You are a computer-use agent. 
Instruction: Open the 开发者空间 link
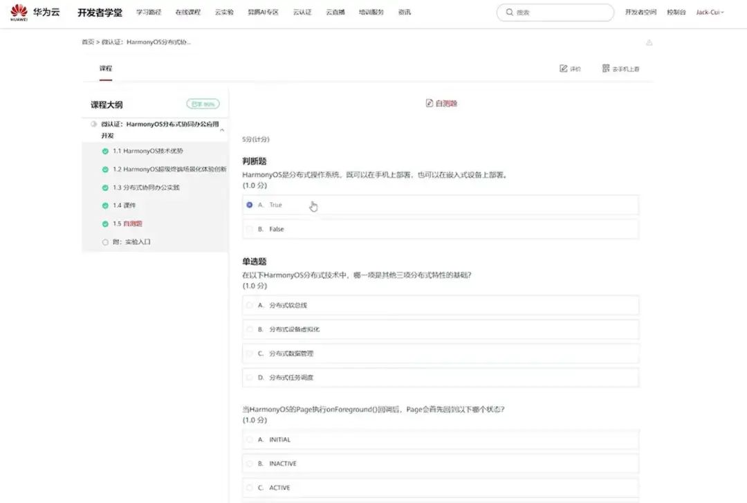(640, 12)
